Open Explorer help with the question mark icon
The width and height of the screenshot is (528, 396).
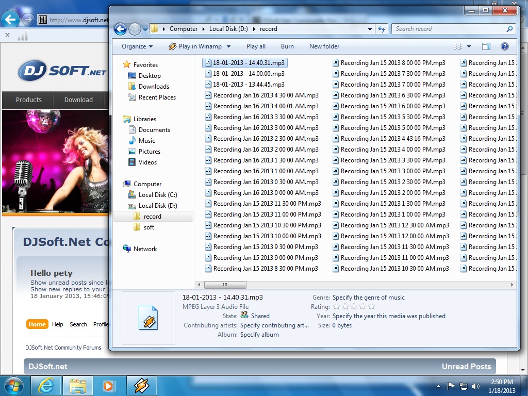point(504,46)
